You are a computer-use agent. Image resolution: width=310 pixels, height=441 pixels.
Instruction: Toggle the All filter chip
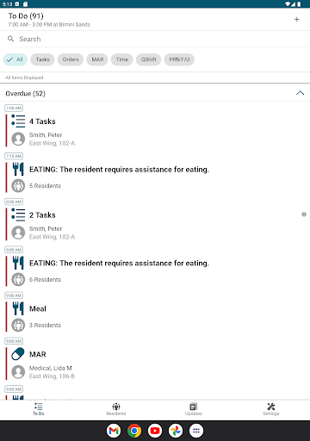click(15, 59)
